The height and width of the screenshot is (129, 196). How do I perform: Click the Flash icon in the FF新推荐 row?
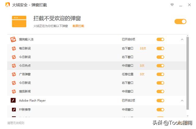(x=14, y=110)
